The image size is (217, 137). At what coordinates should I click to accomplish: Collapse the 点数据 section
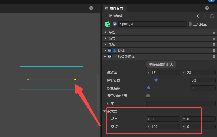pyautogui.click(x=105, y=111)
